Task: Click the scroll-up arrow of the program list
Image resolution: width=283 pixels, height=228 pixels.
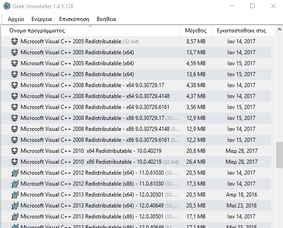Action: pyautogui.click(x=279, y=29)
